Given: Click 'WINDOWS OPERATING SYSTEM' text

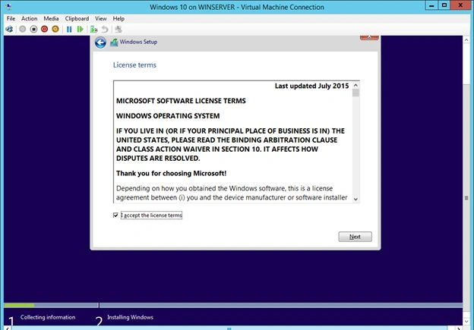Looking at the screenshot, I should [x=168, y=116].
